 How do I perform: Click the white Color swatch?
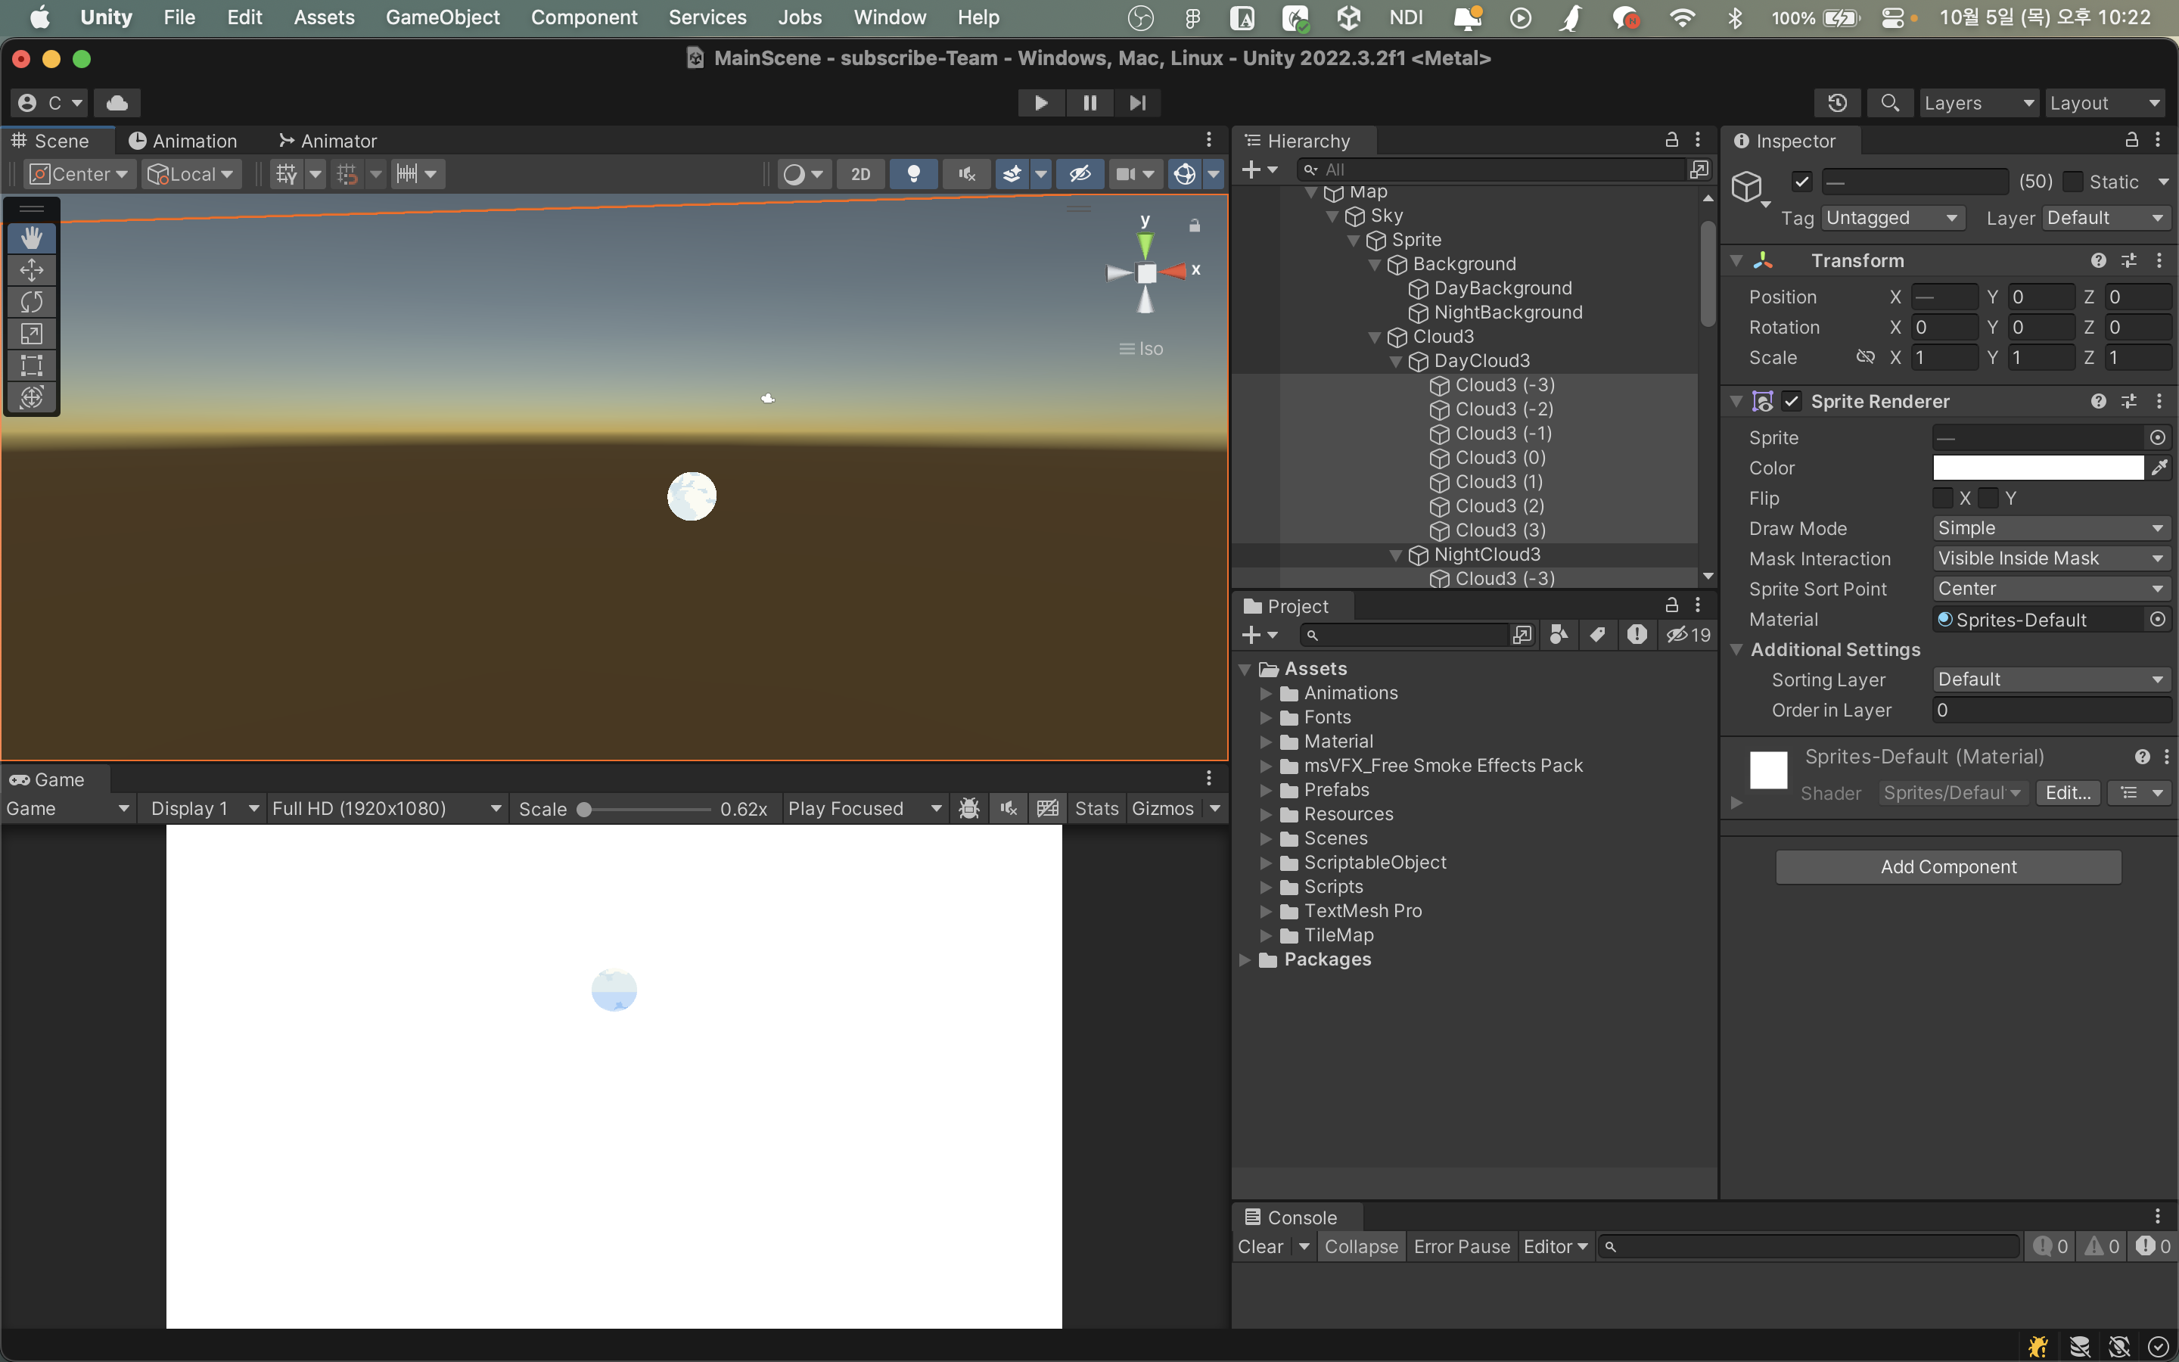click(x=2038, y=468)
